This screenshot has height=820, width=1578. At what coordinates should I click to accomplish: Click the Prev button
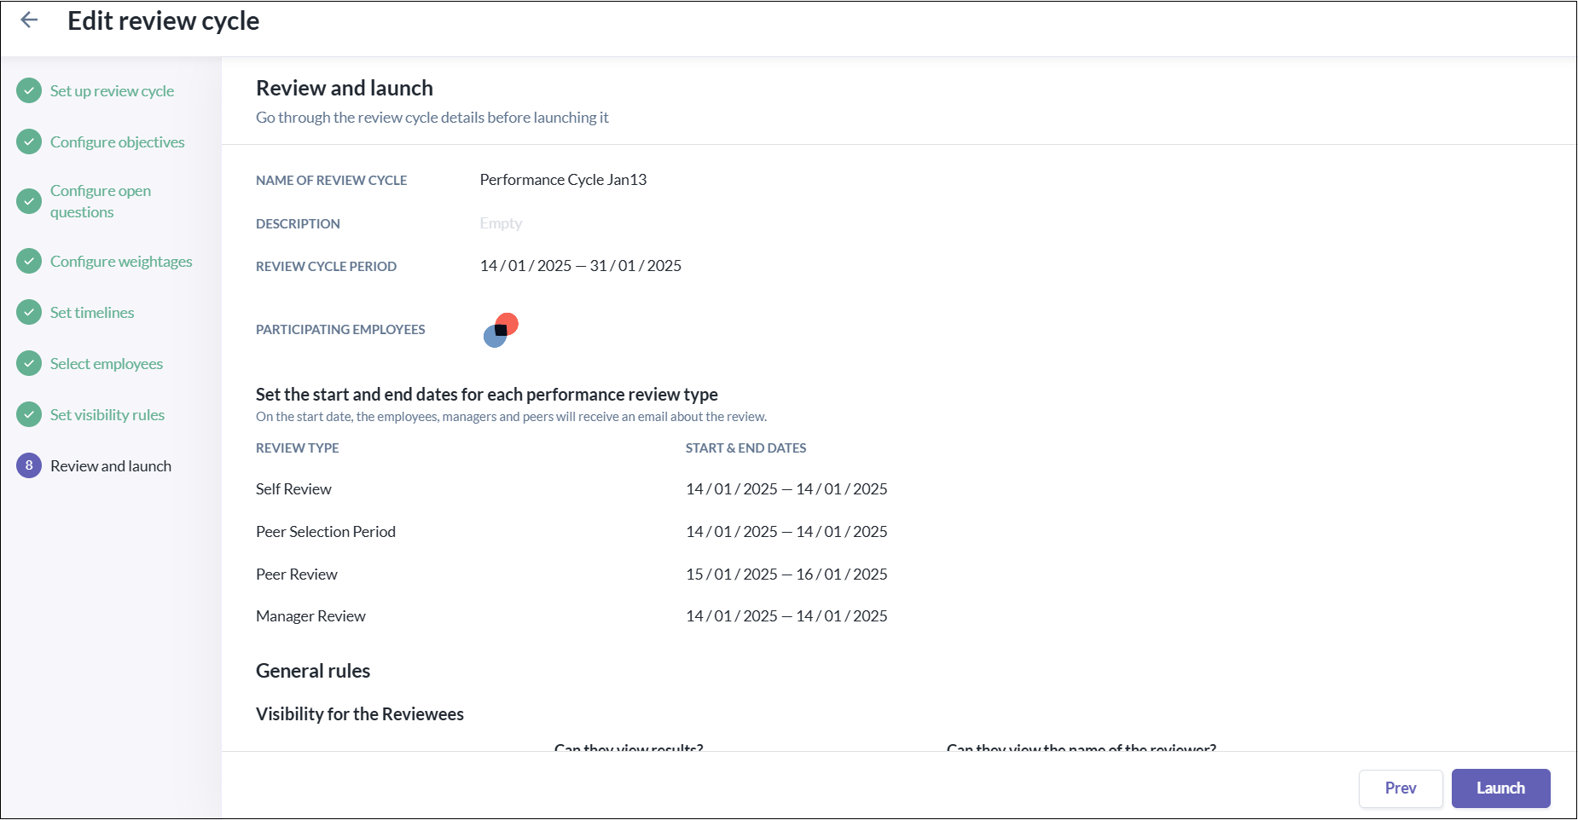(1401, 788)
